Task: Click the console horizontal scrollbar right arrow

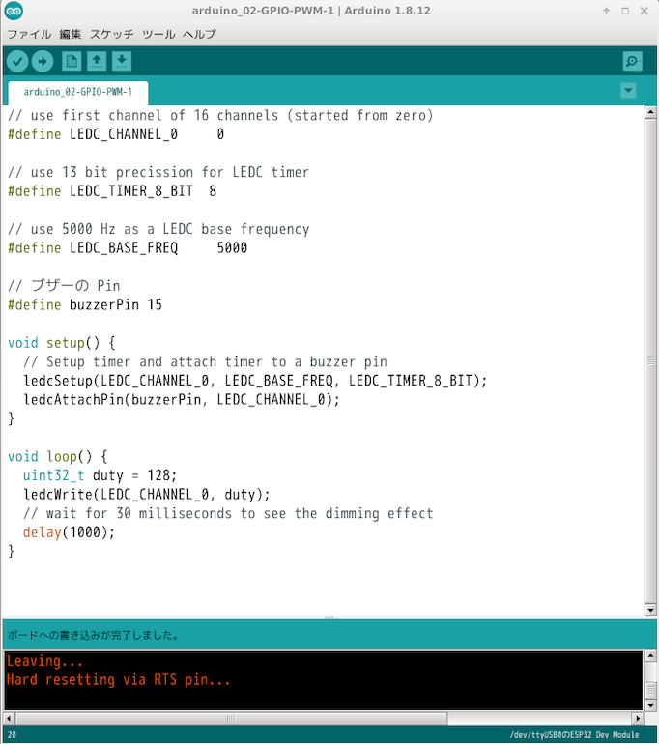Action: (x=637, y=719)
